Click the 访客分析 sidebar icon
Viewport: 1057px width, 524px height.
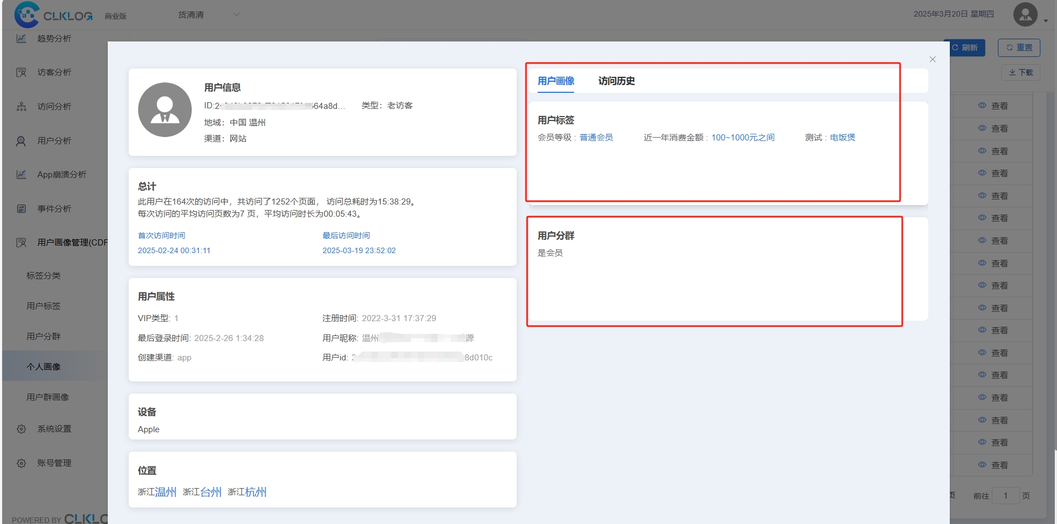21,72
